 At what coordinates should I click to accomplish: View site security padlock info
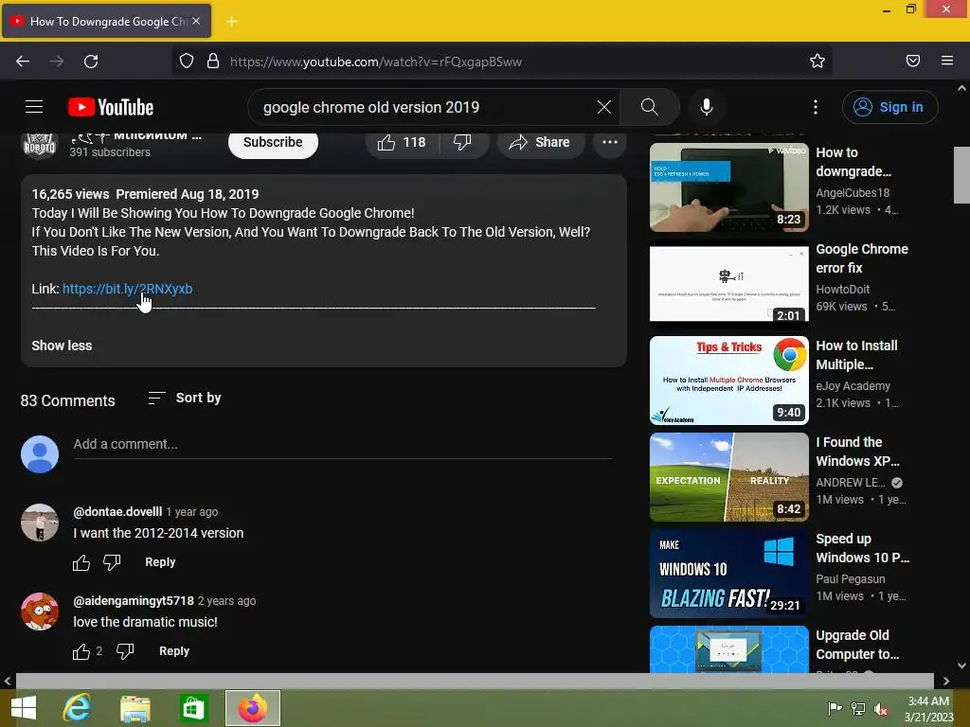click(x=213, y=62)
